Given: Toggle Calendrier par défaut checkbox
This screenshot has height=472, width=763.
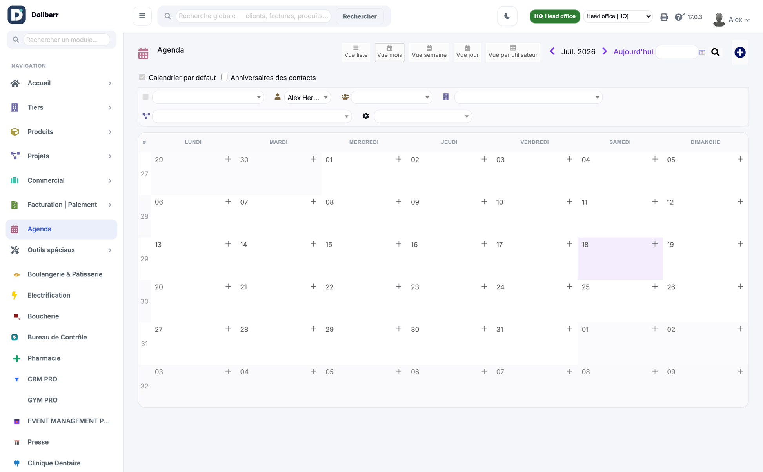Looking at the screenshot, I should (142, 77).
